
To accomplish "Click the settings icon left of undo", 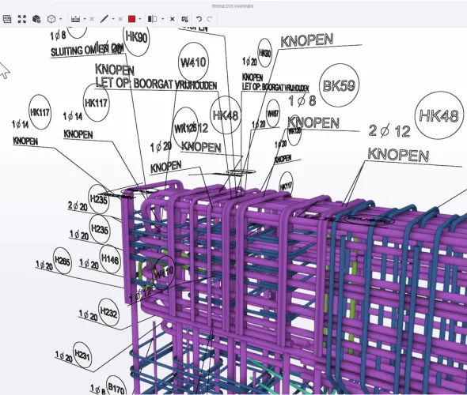I will [x=184, y=19].
